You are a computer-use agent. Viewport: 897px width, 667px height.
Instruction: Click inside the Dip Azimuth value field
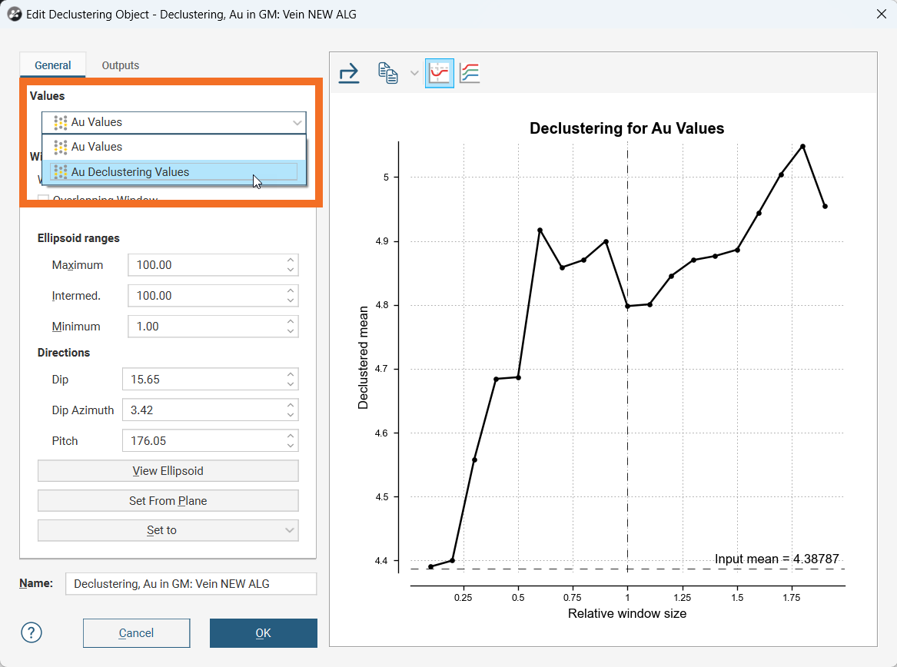tap(202, 410)
